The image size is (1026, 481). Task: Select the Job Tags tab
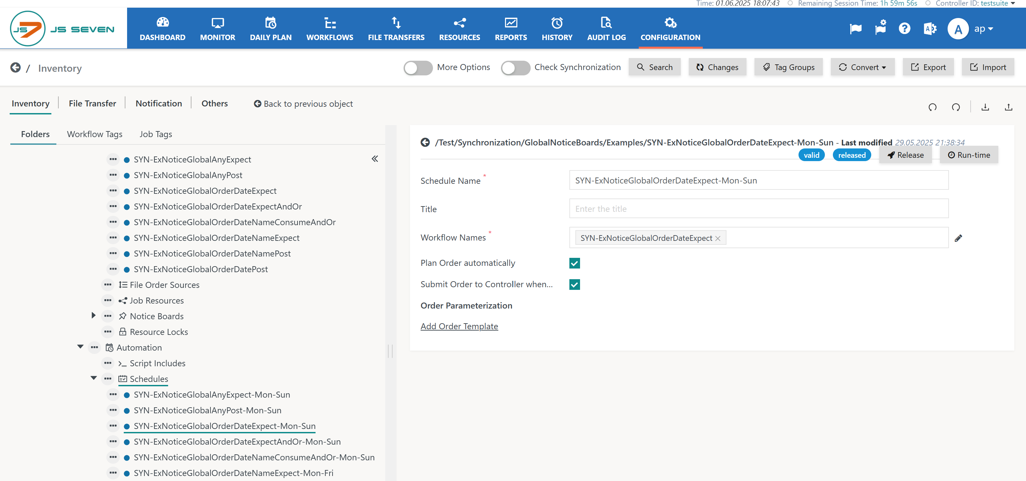(155, 134)
